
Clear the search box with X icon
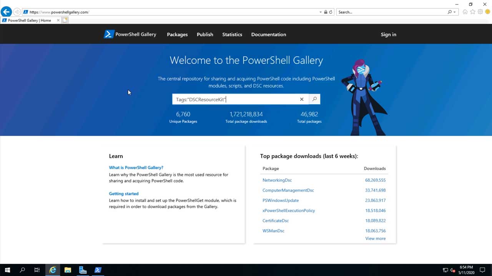coord(302,99)
